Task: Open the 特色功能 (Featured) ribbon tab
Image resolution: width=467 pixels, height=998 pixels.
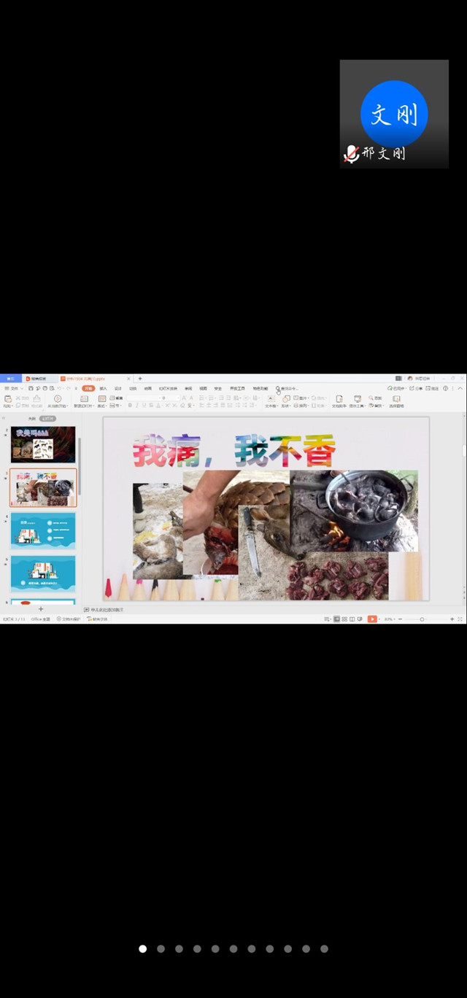Action: [260, 388]
